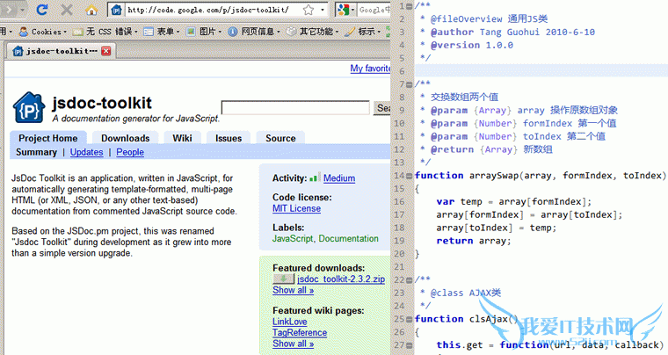Viewport: 668px width, 355px height.
Task: Go to the browser home page icon
Action: [92, 11]
